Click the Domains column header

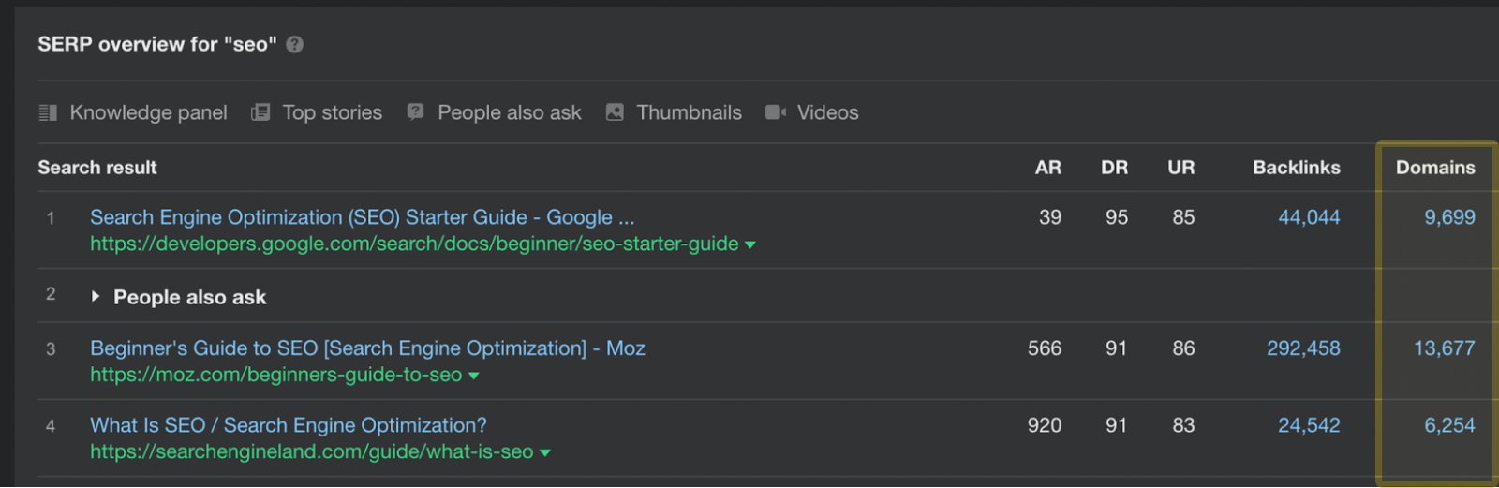click(x=1435, y=168)
